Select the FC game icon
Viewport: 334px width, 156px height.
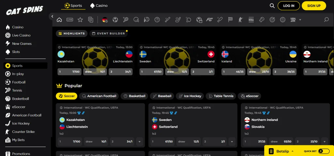[x=209, y=20]
